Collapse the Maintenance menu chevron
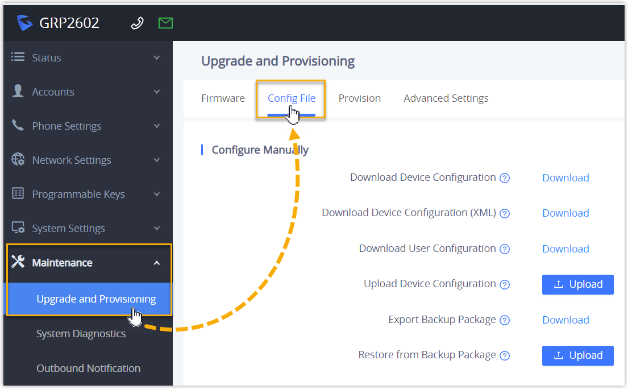 click(157, 263)
